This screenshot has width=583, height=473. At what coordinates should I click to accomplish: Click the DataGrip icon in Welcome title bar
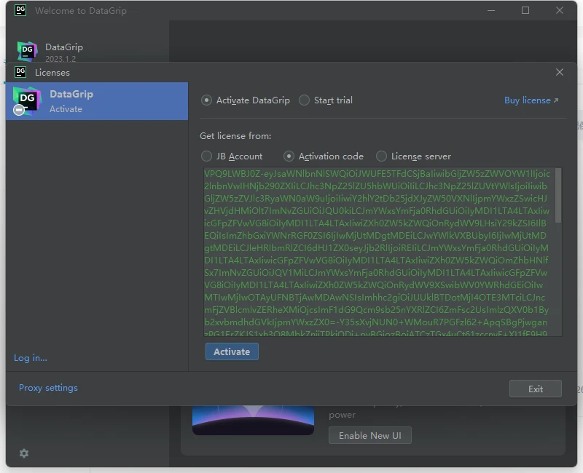point(20,10)
